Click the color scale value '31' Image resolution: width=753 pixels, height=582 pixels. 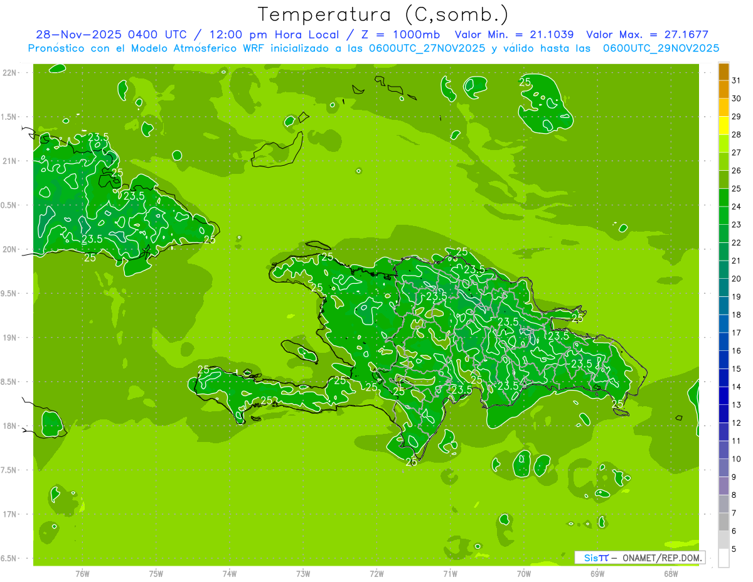(737, 80)
